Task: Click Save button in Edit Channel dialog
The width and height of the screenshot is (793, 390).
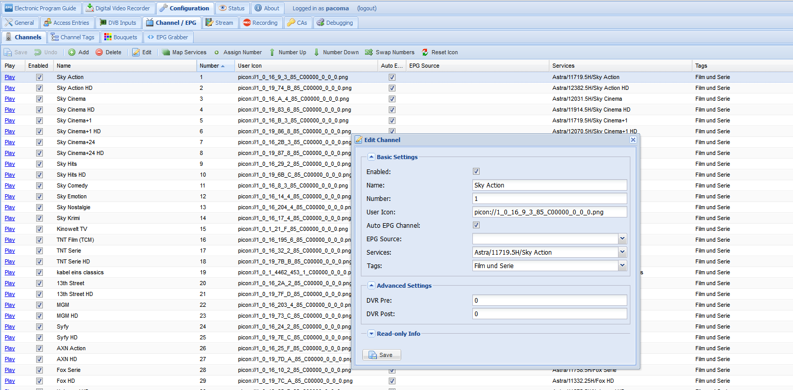Action: click(x=382, y=355)
